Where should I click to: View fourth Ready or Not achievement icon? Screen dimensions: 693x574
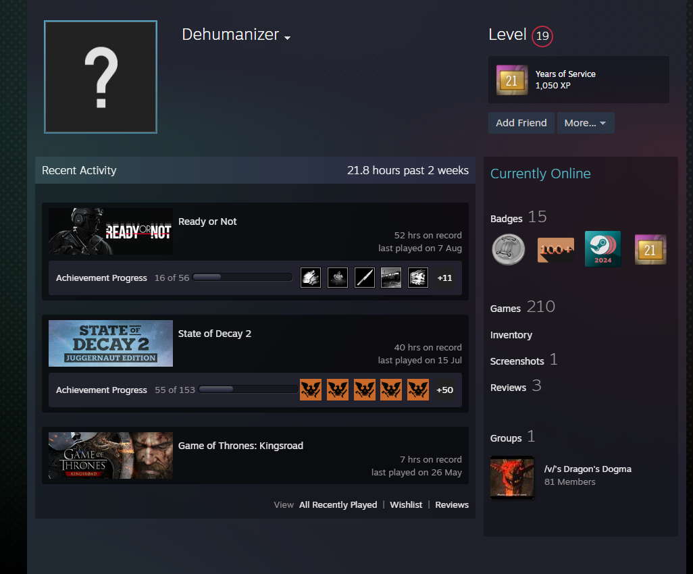coord(391,278)
